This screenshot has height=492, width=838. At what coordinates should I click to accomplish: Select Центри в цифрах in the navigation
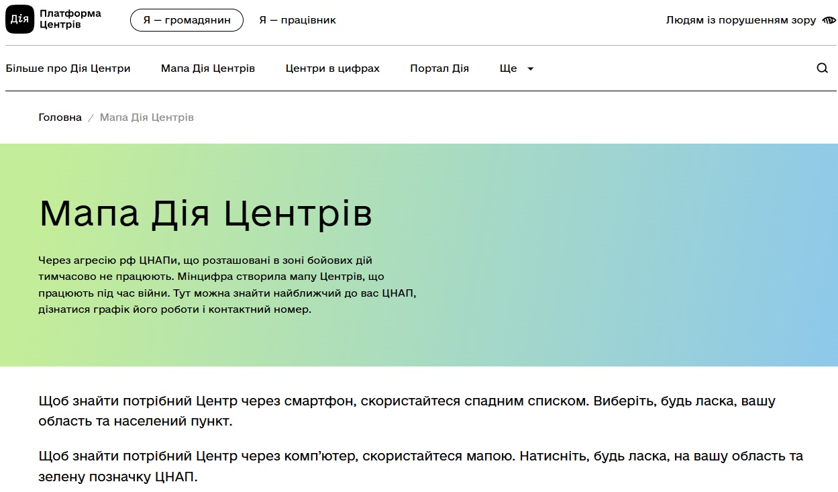coord(332,68)
